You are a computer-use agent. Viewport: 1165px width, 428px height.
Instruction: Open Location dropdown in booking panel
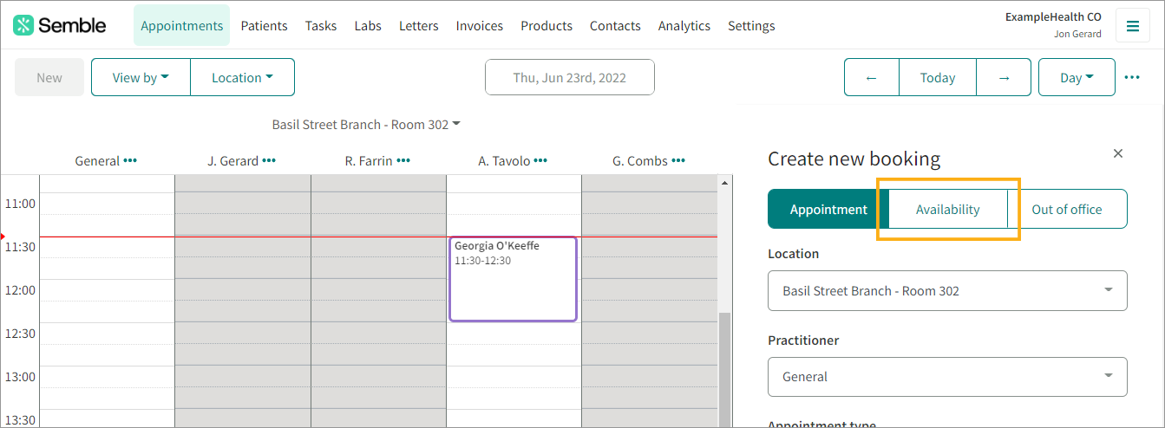[x=947, y=291]
